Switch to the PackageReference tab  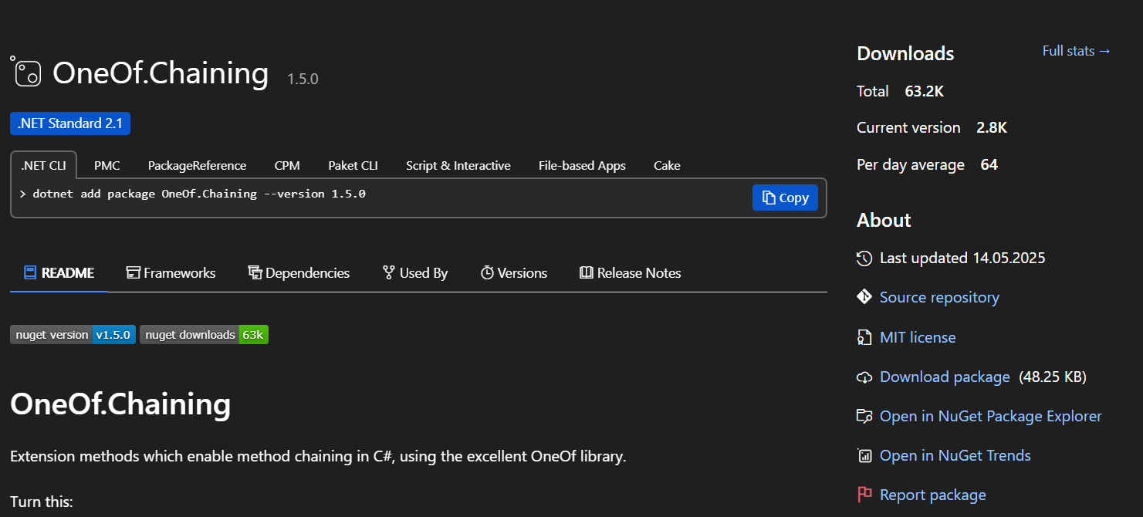[x=197, y=165]
